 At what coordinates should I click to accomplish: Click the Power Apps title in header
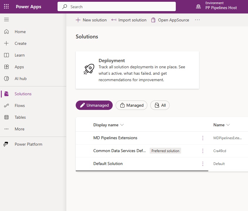pos(28,7)
